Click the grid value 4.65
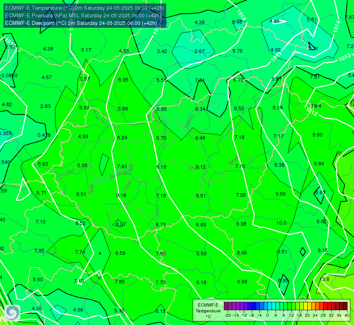Screen dimensions: 354x325 click(x=124, y=51)
